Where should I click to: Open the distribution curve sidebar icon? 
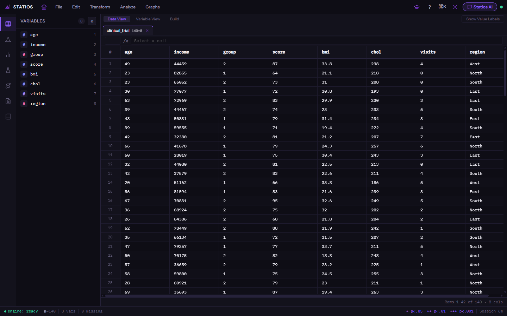tap(8, 39)
